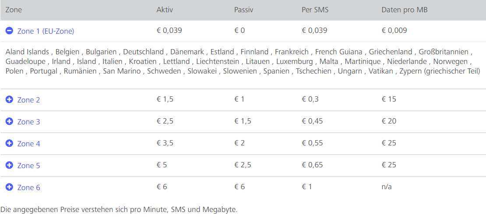The image size is (486, 219).
Task: Click the plus icon beside Zone 3
Action: [x=9, y=121]
